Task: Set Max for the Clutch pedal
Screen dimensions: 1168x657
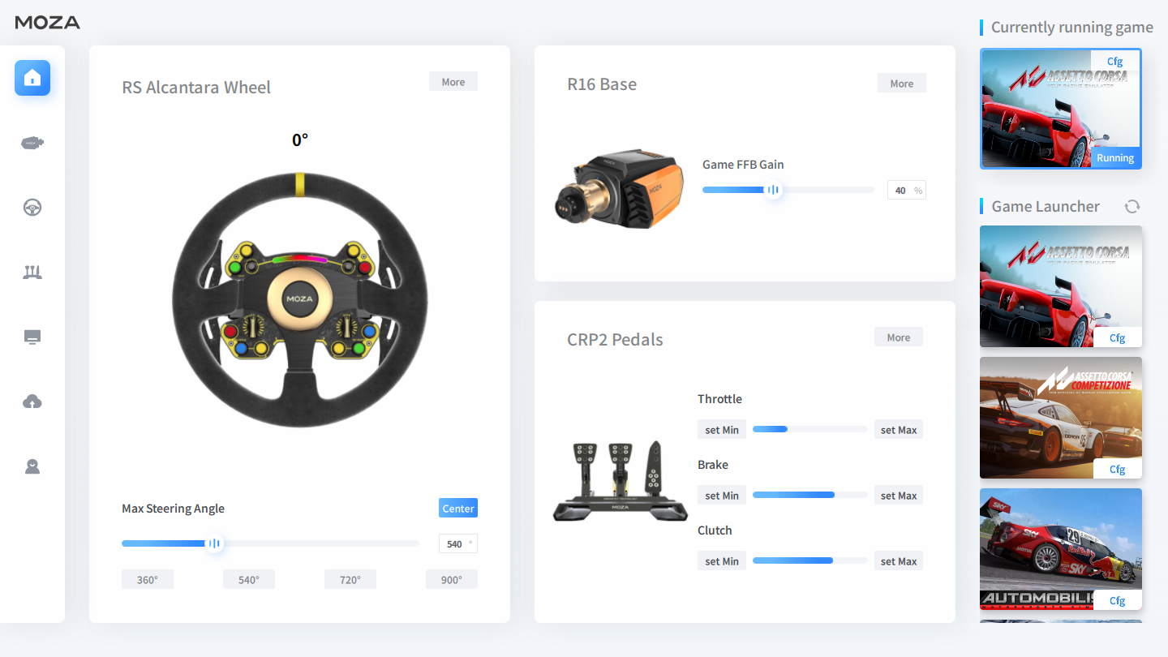Action: (x=899, y=561)
